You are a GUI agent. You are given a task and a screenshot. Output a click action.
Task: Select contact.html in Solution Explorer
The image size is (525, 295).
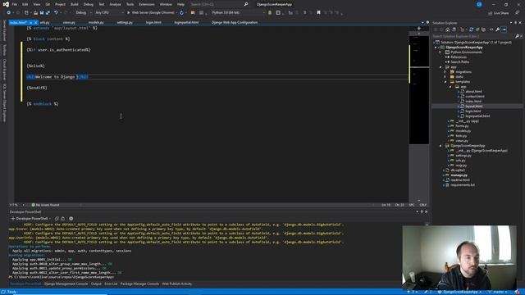(x=475, y=97)
